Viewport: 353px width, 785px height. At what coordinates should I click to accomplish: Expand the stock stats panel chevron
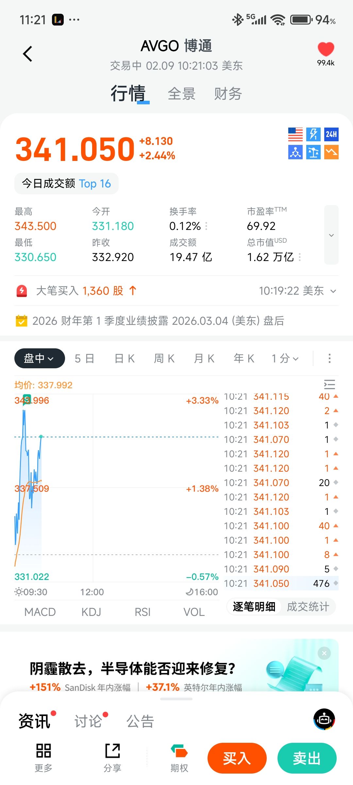331,235
